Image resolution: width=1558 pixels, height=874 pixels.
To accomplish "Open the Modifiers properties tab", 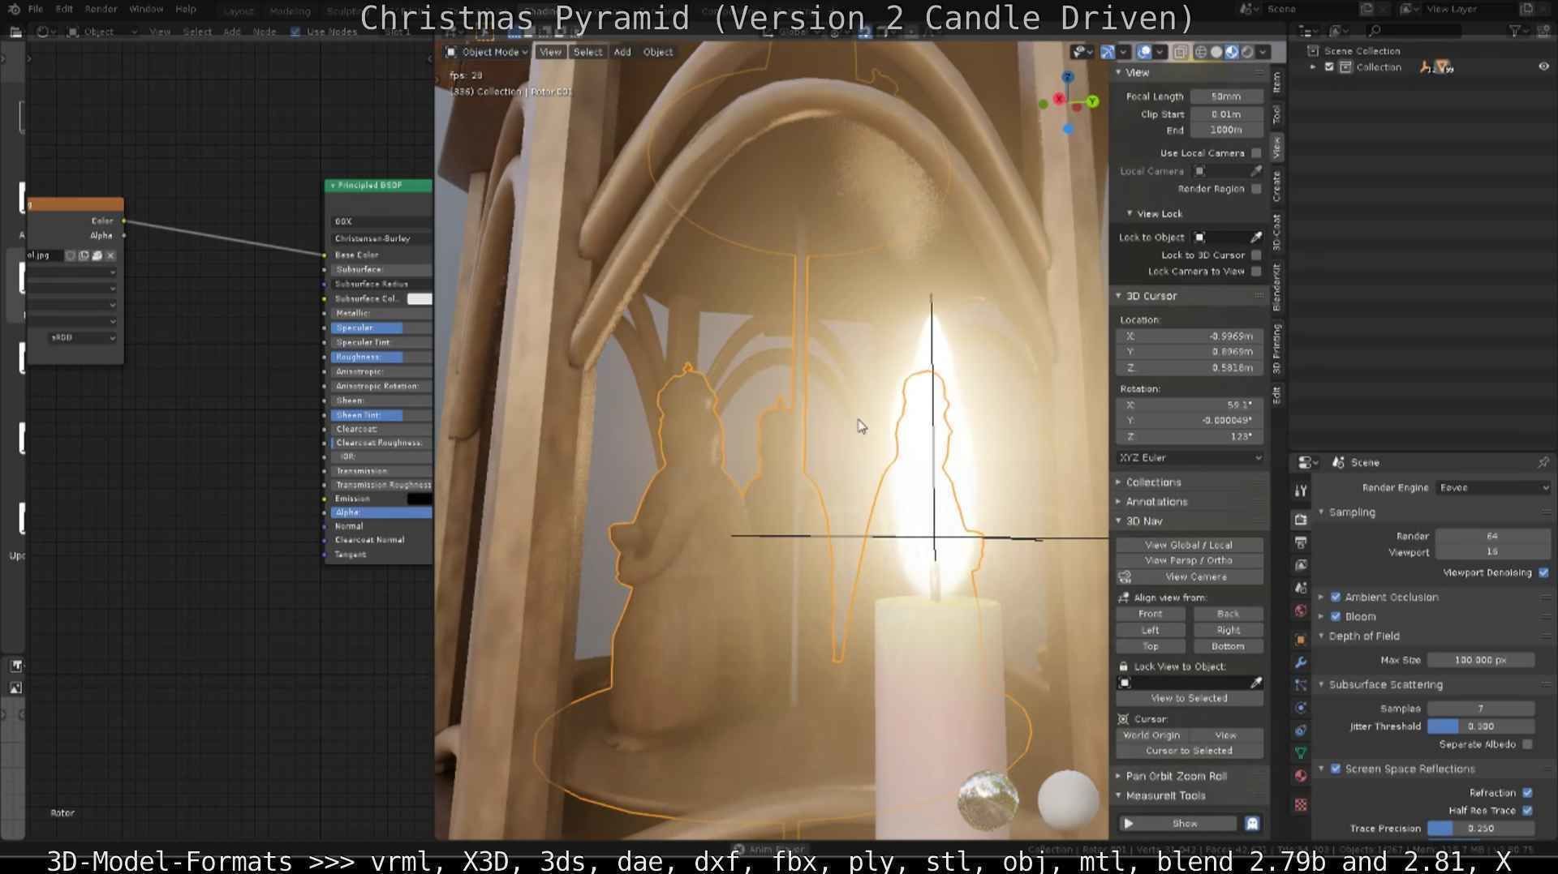I will click(1301, 662).
